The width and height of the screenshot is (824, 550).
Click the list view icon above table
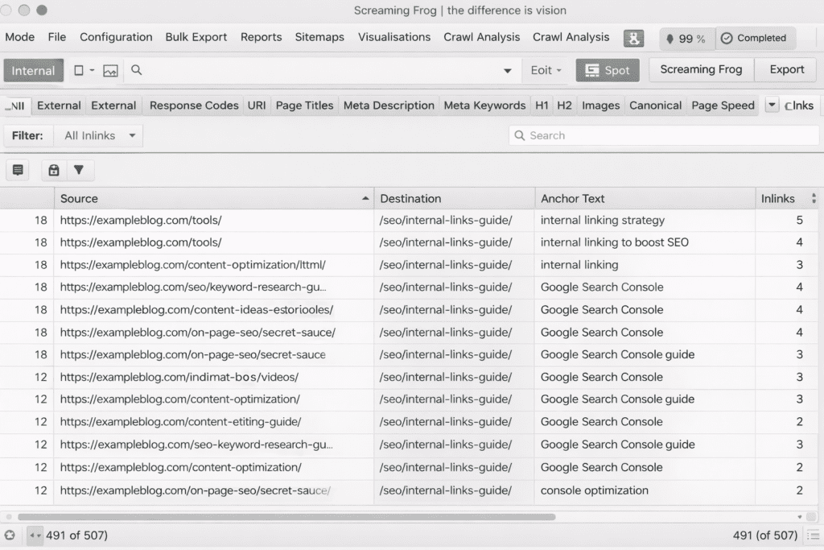coord(18,170)
